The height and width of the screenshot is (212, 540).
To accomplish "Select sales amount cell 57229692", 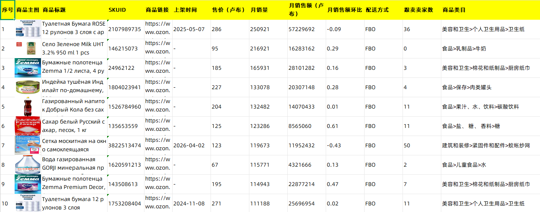I will pyautogui.click(x=307, y=29).
